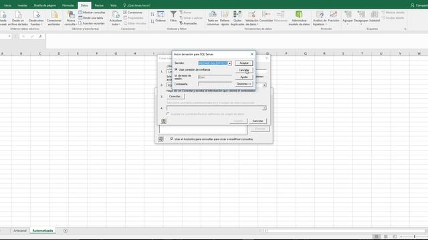Click Conexiones existentes icon
428x240 pixels.
tap(54, 18)
